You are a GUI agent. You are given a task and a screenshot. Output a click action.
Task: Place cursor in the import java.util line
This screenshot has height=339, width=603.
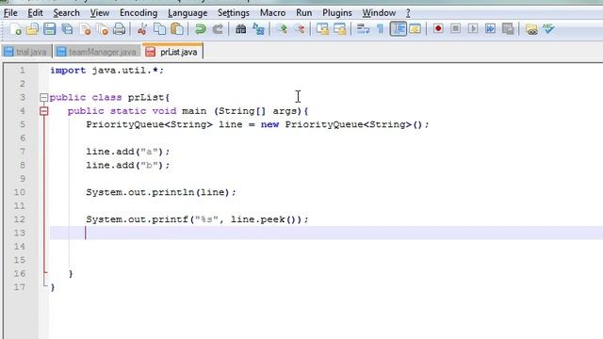[106, 71]
